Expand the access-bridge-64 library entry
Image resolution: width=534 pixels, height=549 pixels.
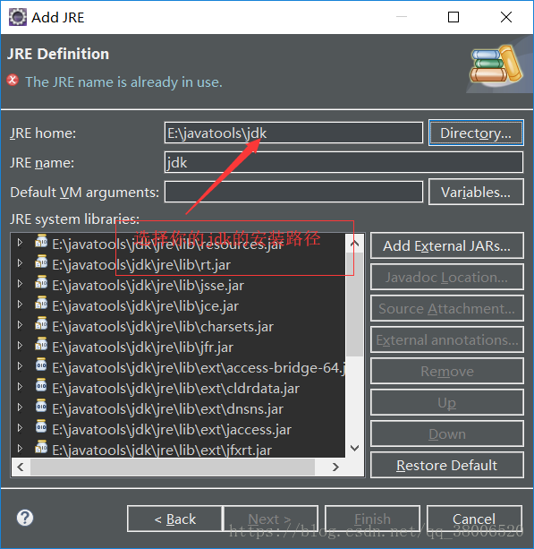click(20, 366)
